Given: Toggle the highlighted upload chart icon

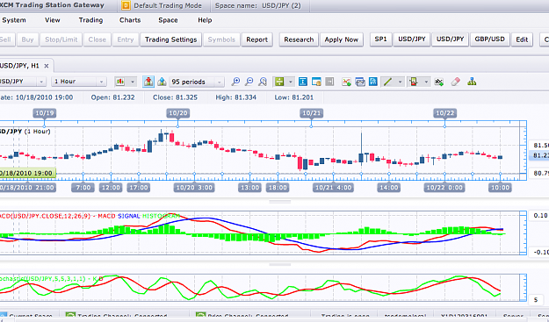Looking at the screenshot, I should (x=148, y=82).
